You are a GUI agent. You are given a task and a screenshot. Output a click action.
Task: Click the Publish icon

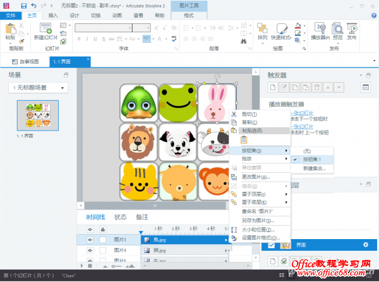click(352, 28)
